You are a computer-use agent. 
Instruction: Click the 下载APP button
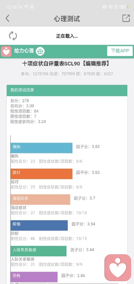(120, 51)
